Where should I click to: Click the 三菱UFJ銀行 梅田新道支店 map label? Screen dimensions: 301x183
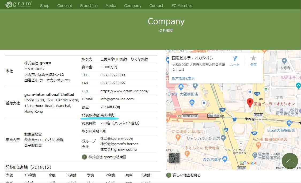pos(287,112)
